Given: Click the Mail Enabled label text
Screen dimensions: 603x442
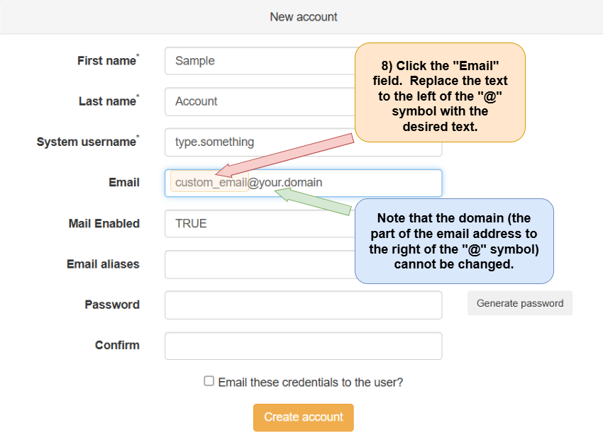Looking at the screenshot, I should 104,224.
